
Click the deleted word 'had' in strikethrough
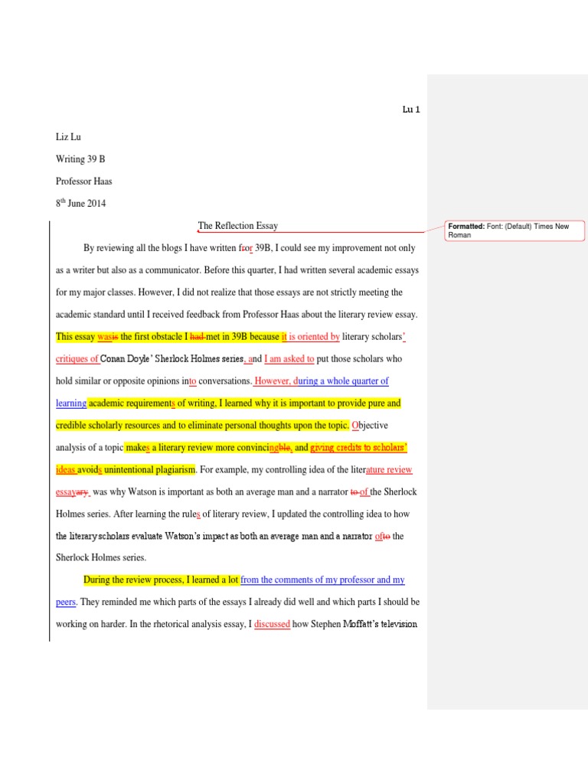pos(197,337)
